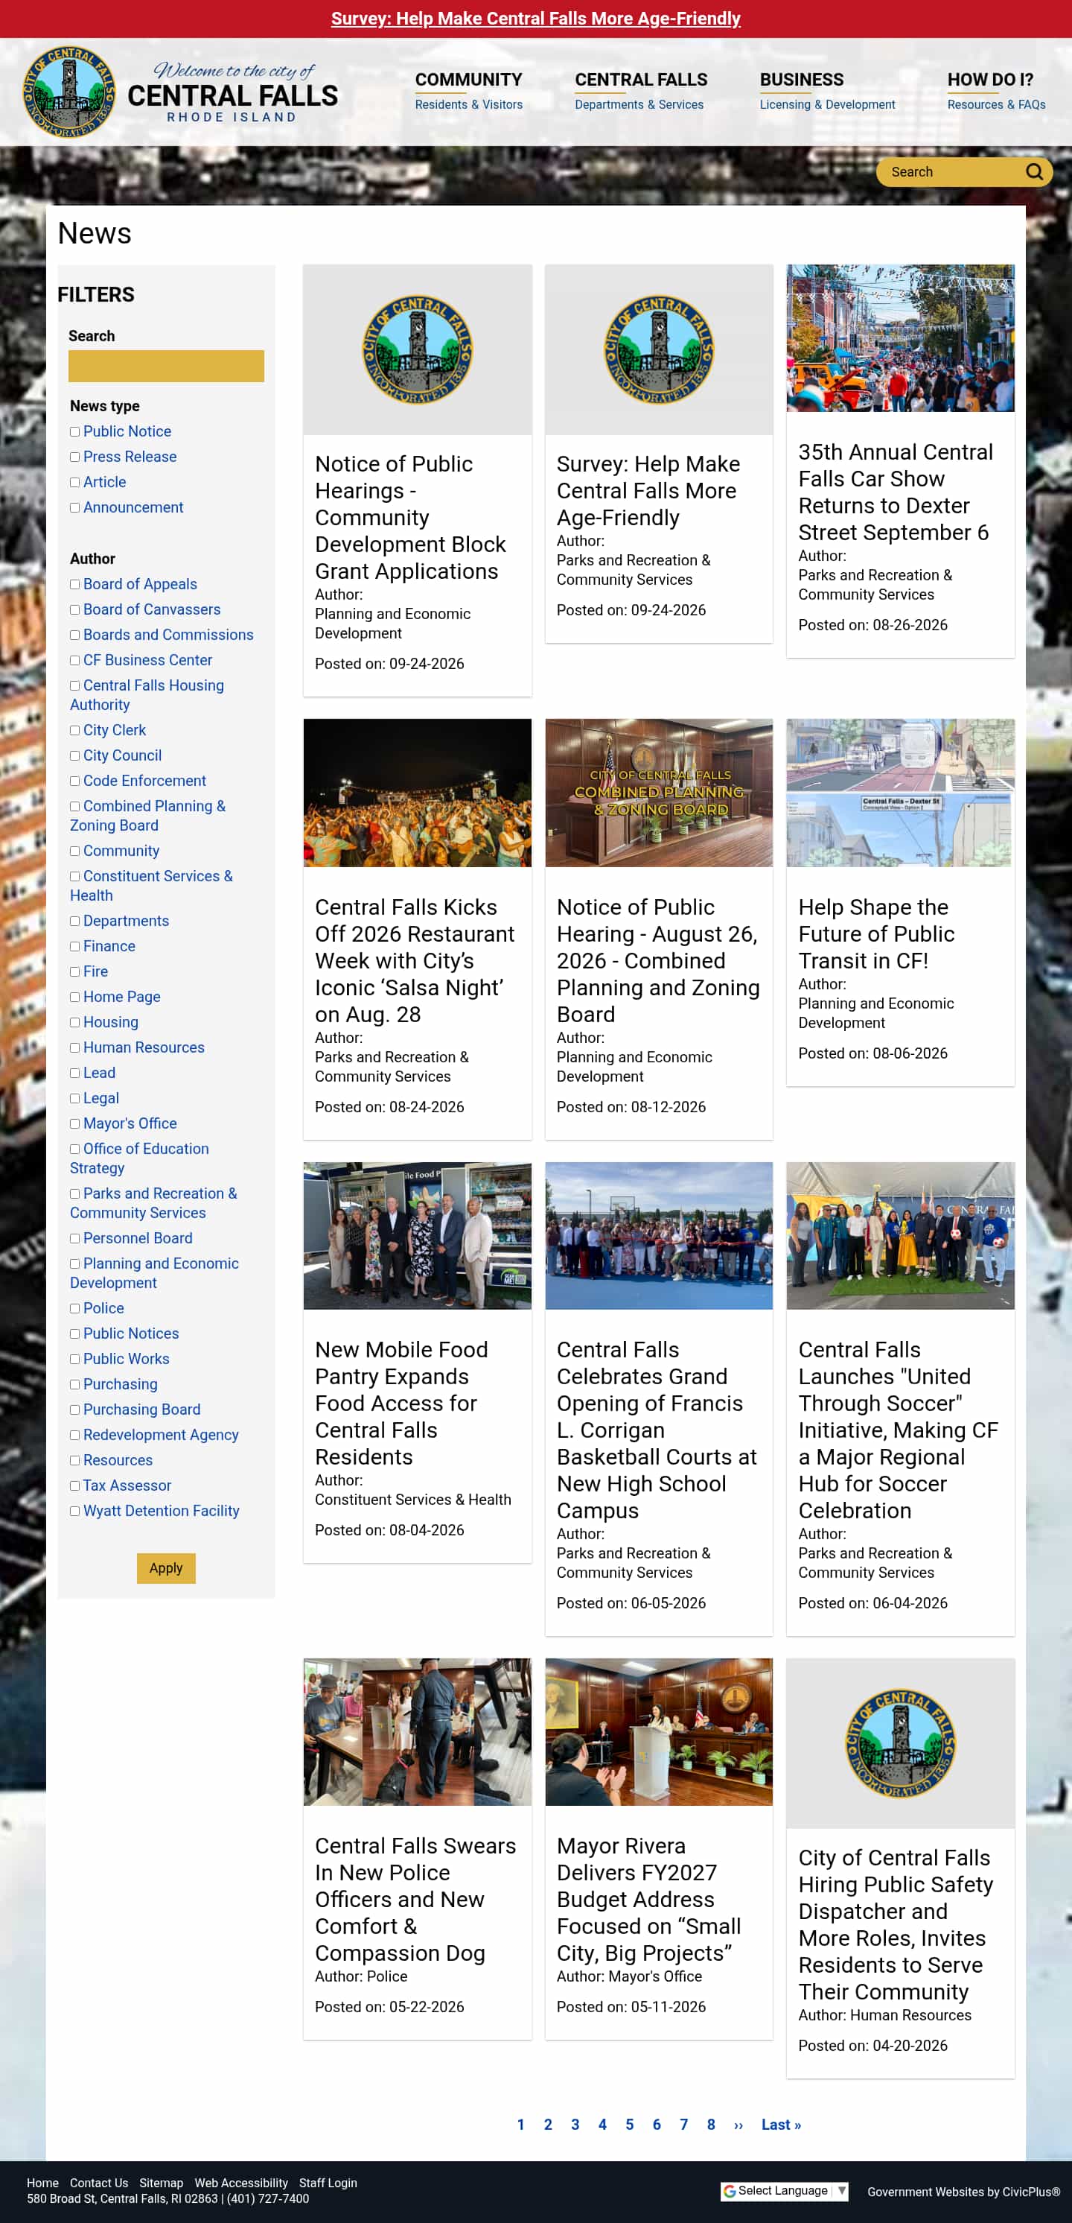Check the Police author filter
Viewport: 1072px width, 2223px height.
(x=75, y=1308)
